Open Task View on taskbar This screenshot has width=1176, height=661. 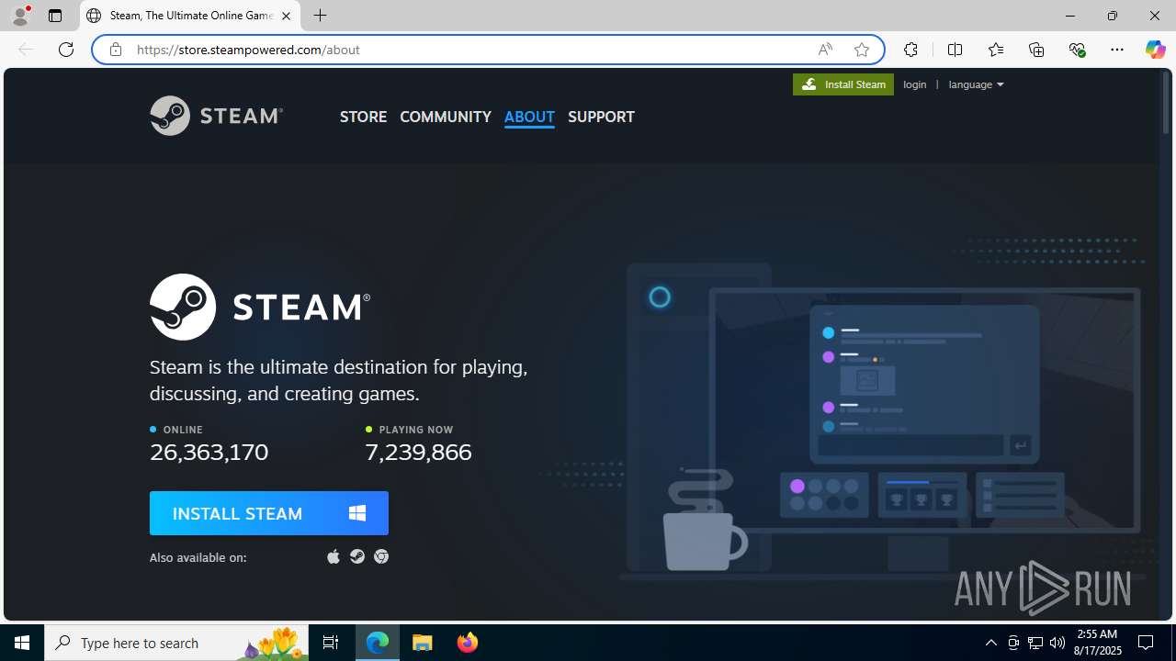331,643
